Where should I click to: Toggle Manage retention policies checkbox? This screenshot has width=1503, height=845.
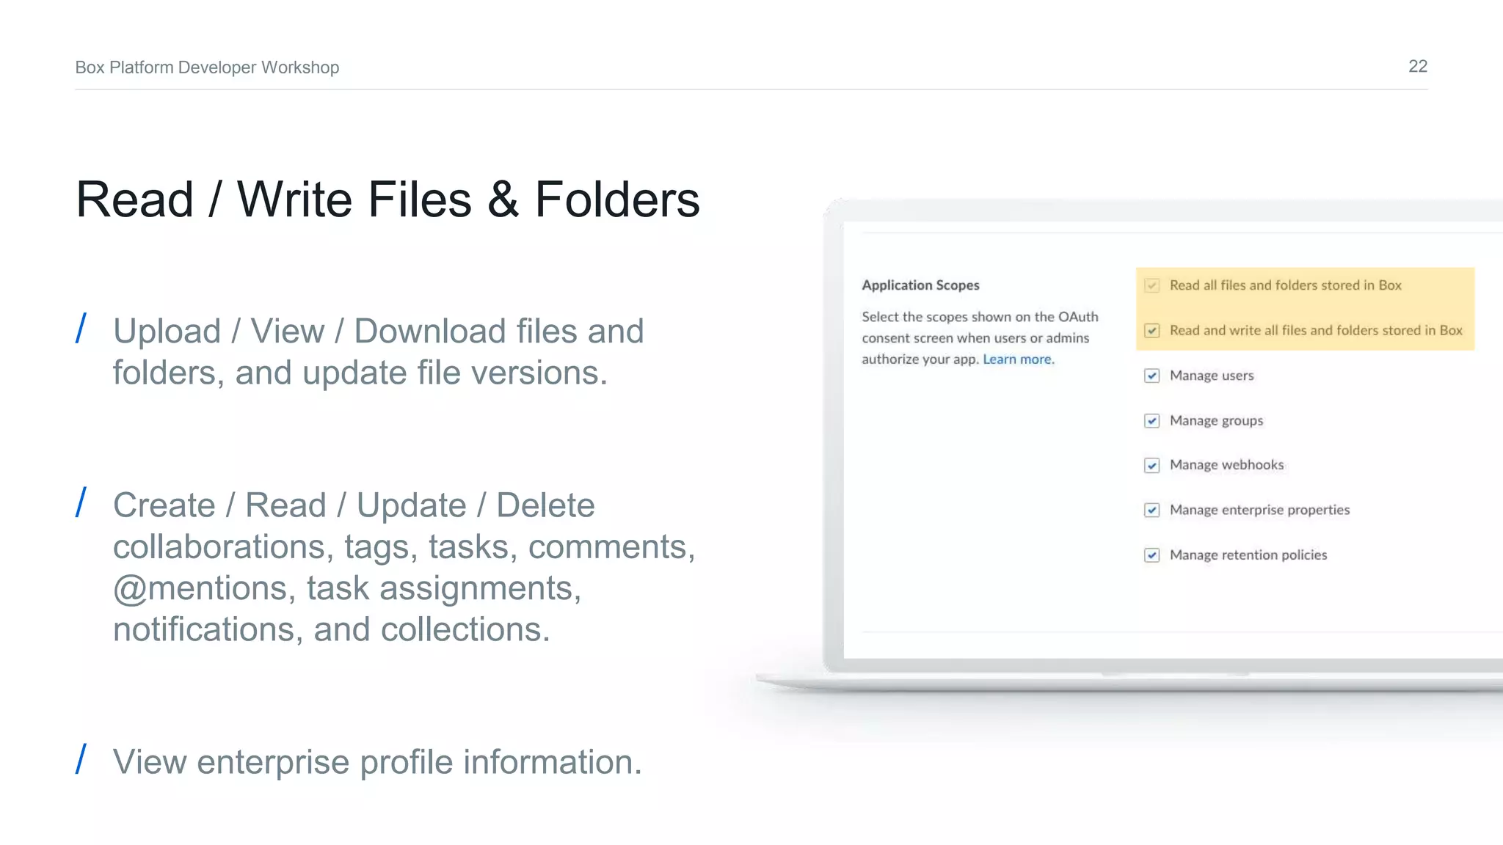coord(1151,555)
